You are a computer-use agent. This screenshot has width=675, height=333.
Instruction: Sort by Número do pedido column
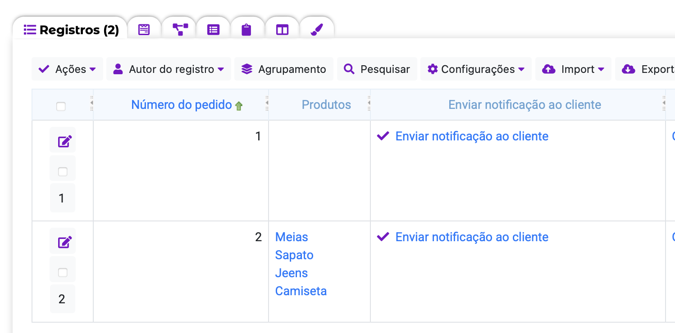coord(182,105)
